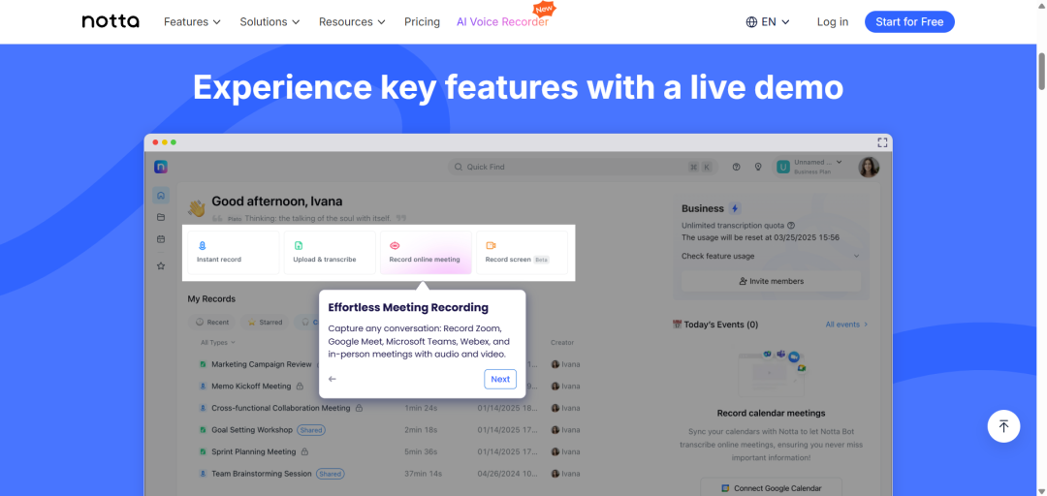Image resolution: width=1047 pixels, height=496 pixels.
Task: Click the Shared badge on Team Brainstorming Session
Action: [x=330, y=474]
